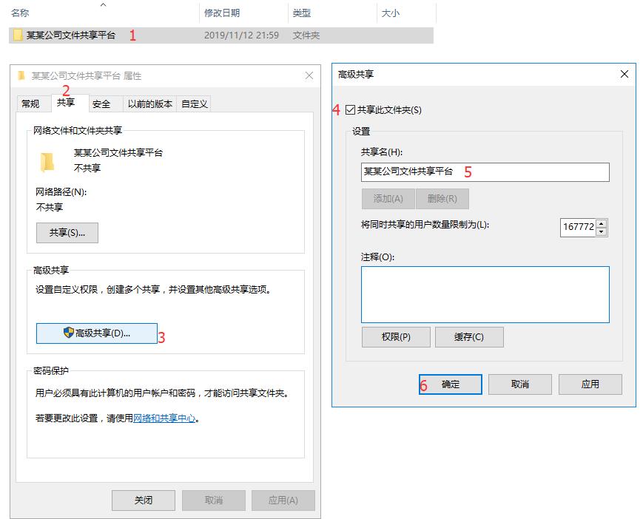Switch to the 安全 tab

point(104,104)
